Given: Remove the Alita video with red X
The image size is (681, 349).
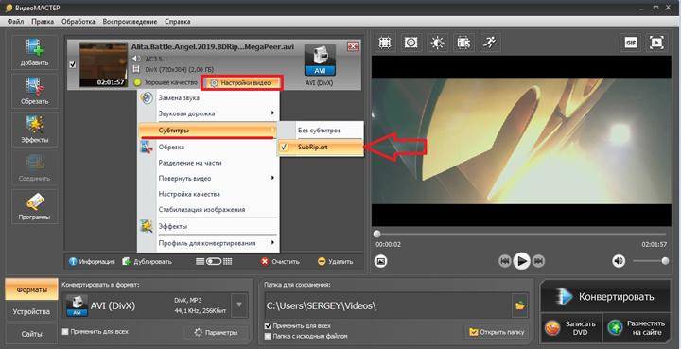Looking at the screenshot, I should coord(353,46).
